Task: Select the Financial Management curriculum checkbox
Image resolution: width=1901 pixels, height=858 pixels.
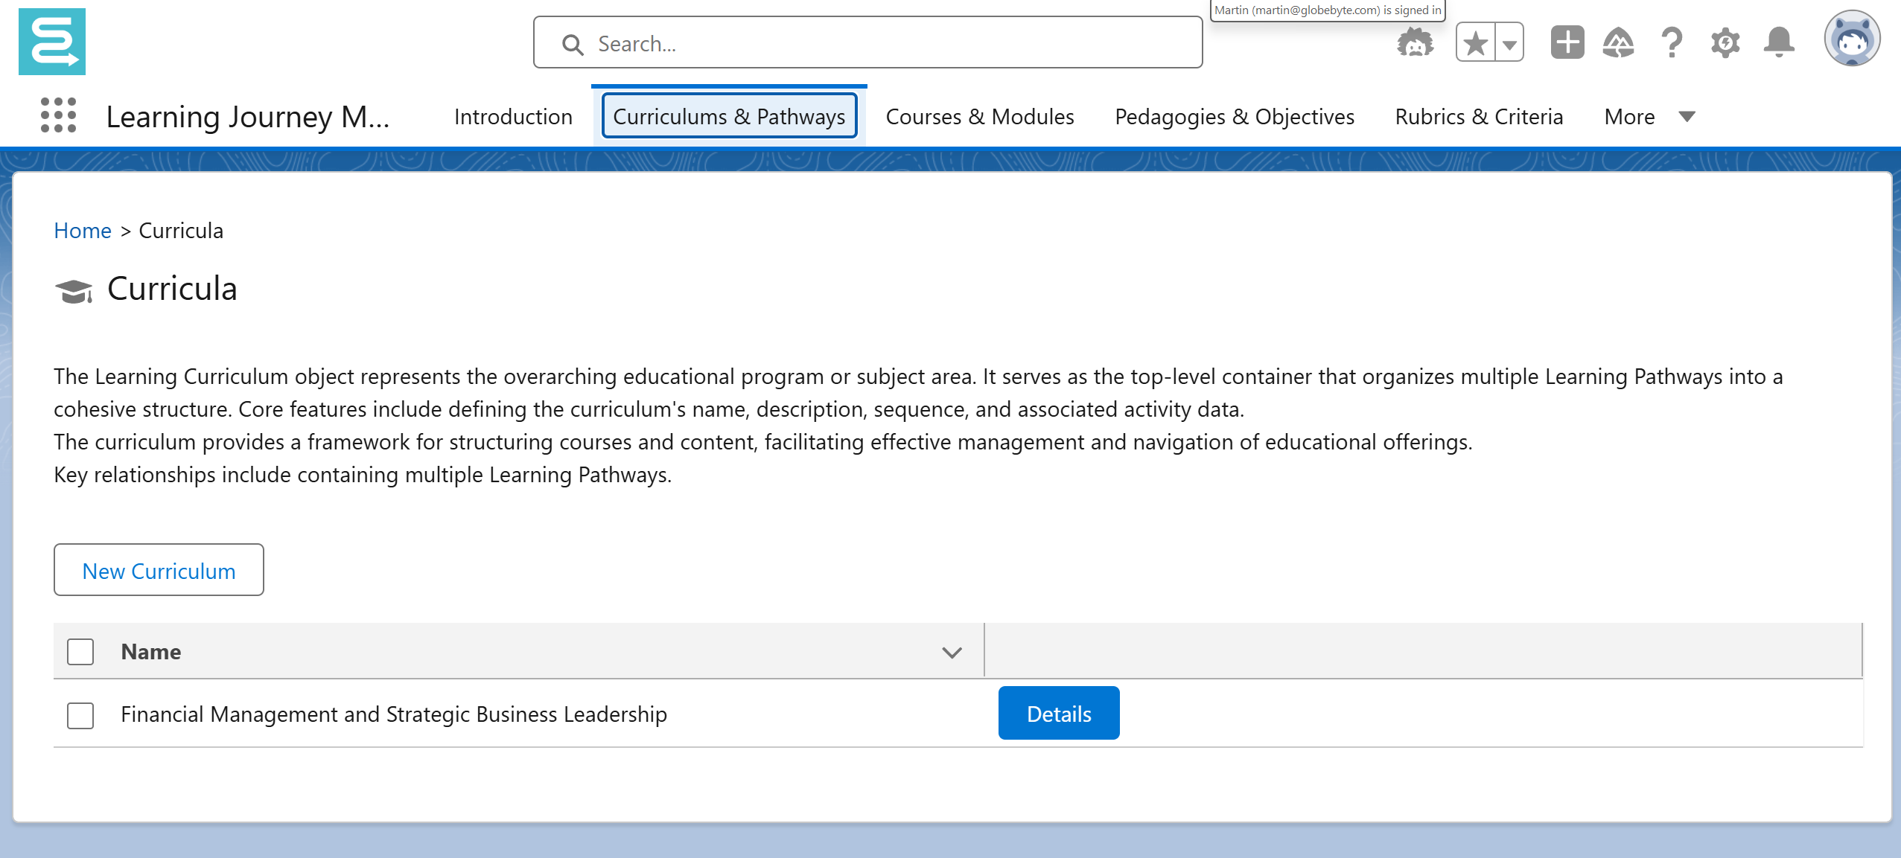Action: click(80, 715)
